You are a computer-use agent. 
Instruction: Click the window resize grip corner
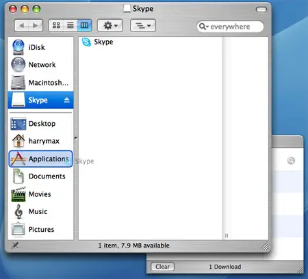click(265, 246)
